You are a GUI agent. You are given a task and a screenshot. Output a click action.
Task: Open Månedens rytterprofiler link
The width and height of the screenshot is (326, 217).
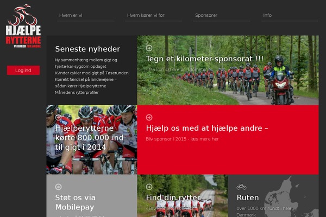coord(77,92)
